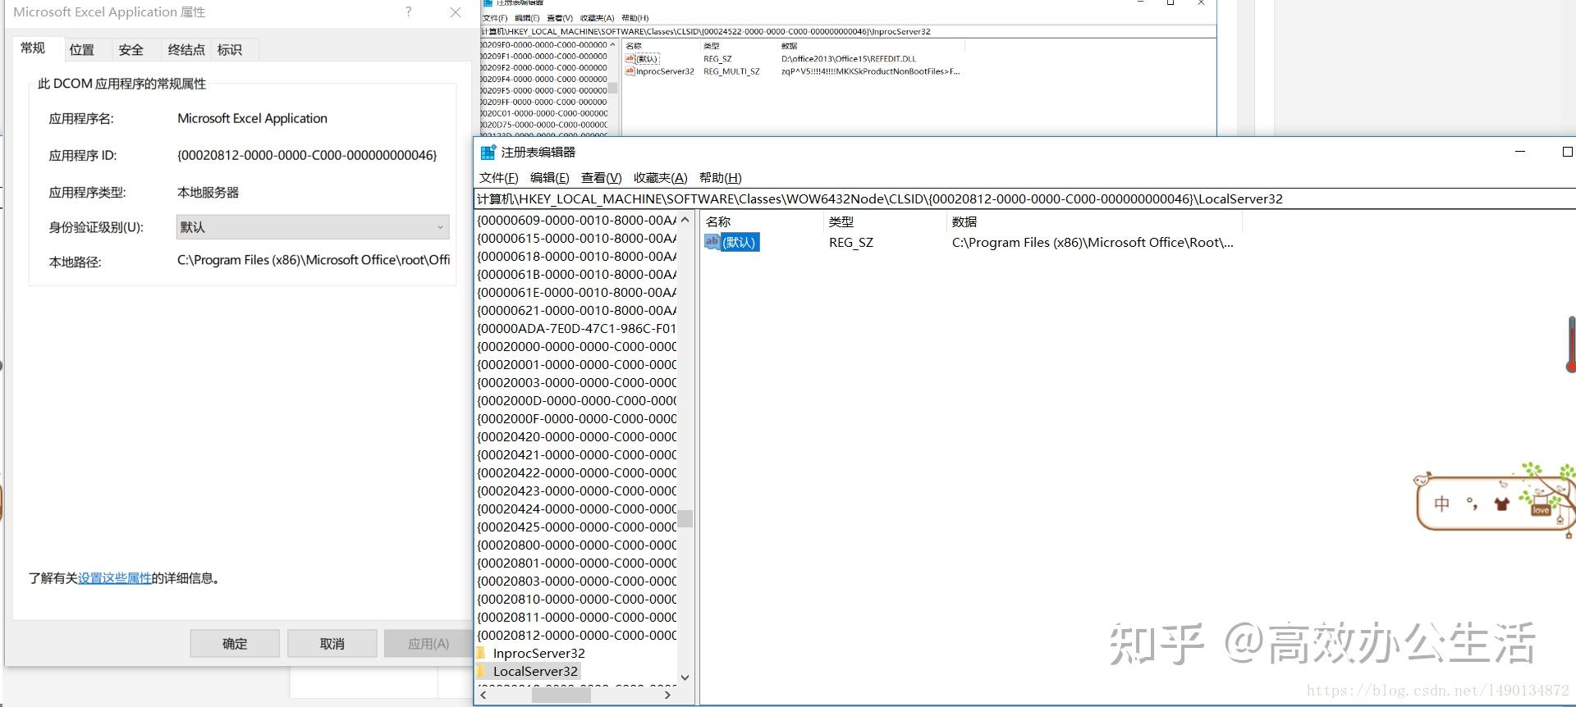Viewport: 1576px width, 707px height.
Task: Open 文件(F) menu in the back registry window
Action: tap(495, 18)
